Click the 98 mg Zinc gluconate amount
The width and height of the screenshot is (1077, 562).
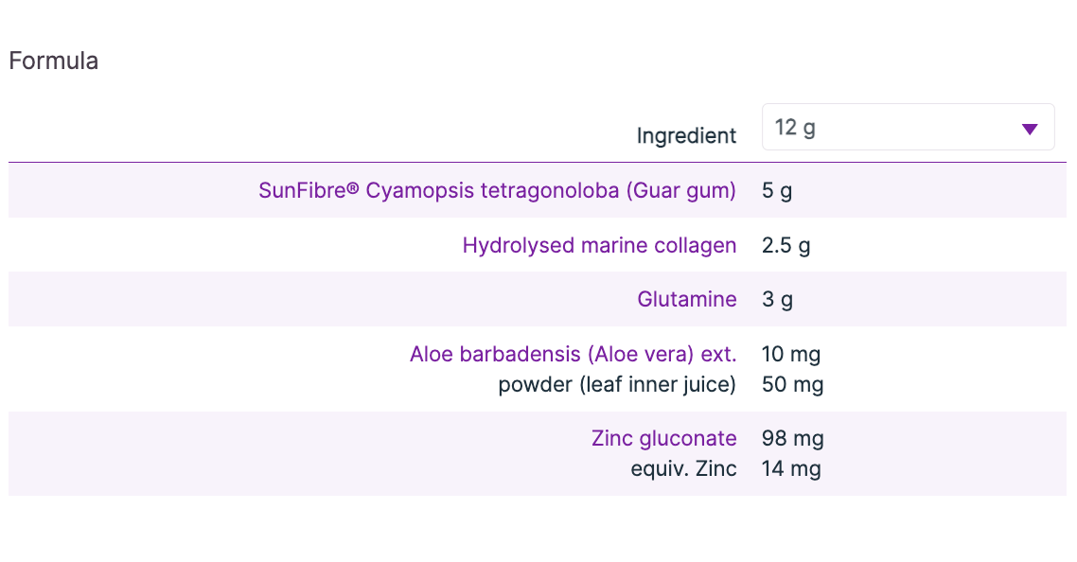click(792, 439)
